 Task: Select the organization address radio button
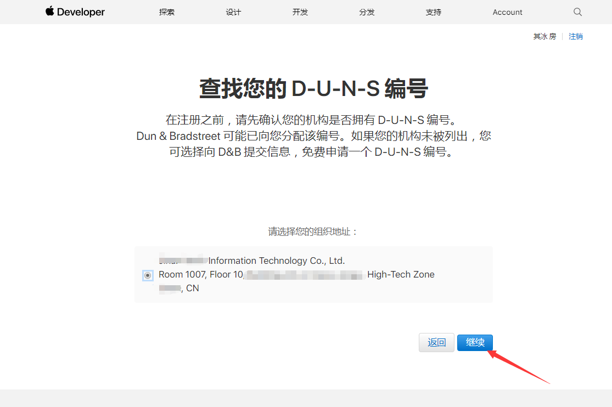coord(148,275)
